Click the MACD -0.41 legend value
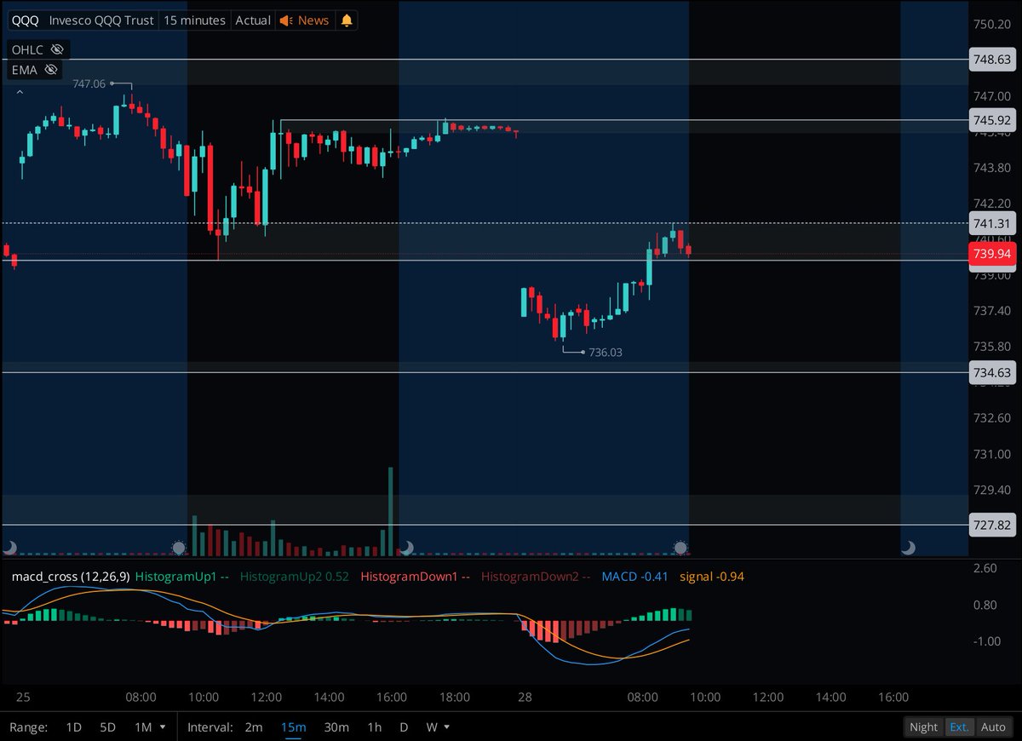 tap(634, 577)
